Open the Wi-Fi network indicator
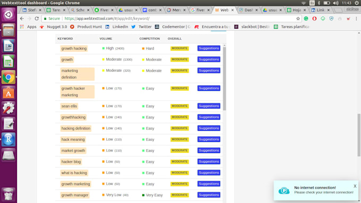361x203 pixels. 304,3
